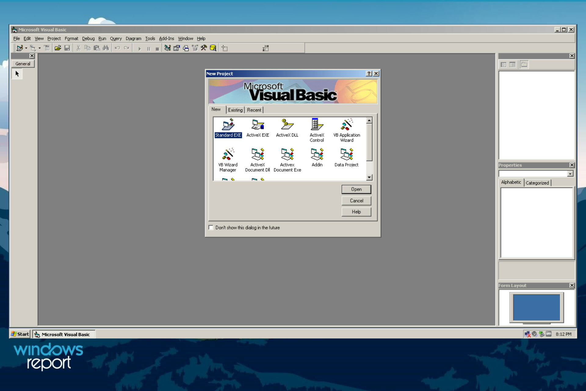
Task: Select the Alphabetic properties tab
Action: click(x=511, y=182)
